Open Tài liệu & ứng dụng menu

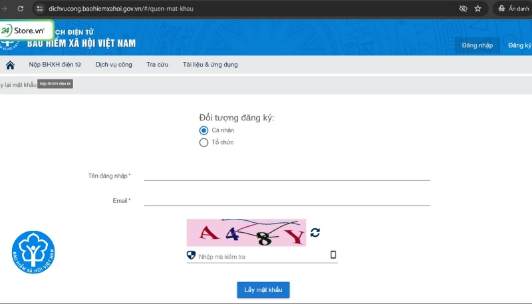(210, 65)
